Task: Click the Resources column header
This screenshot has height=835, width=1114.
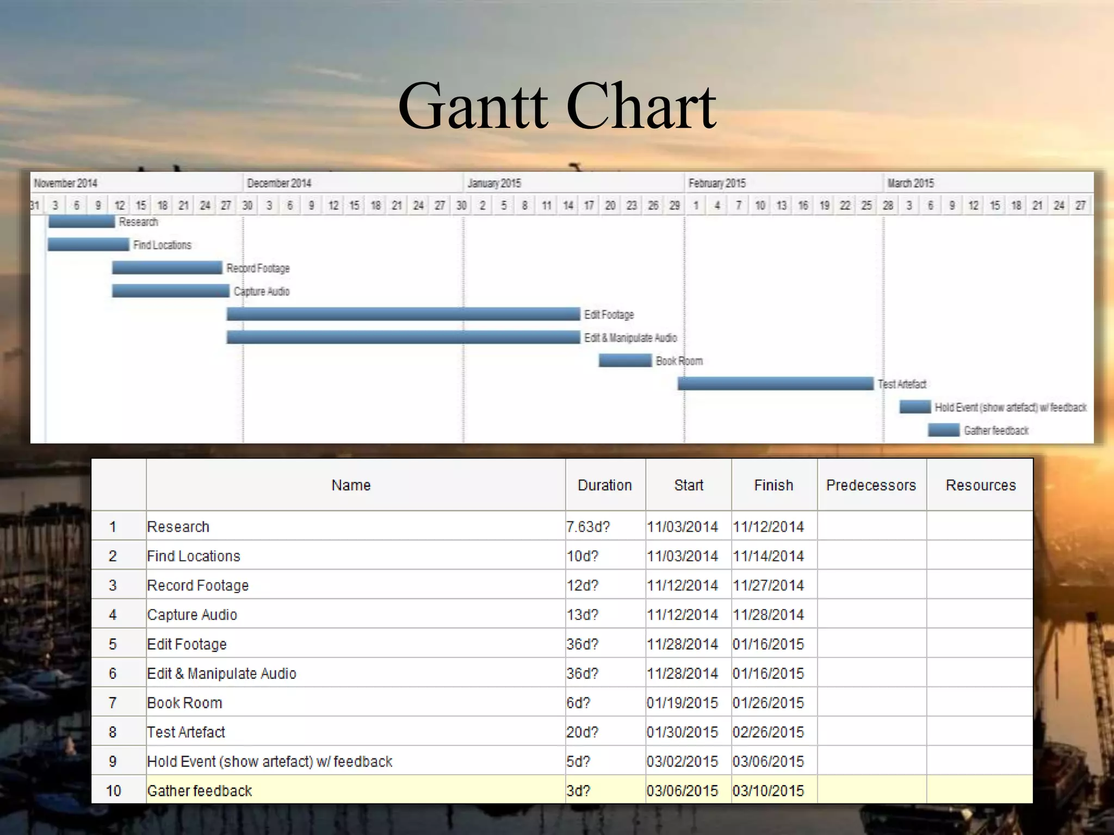Action: tap(980, 485)
